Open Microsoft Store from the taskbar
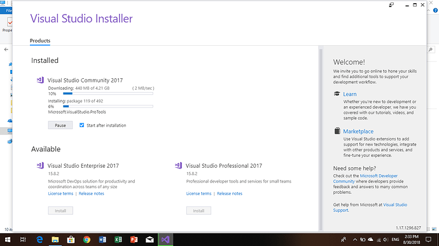The width and height of the screenshot is (439, 246). coord(71,240)
